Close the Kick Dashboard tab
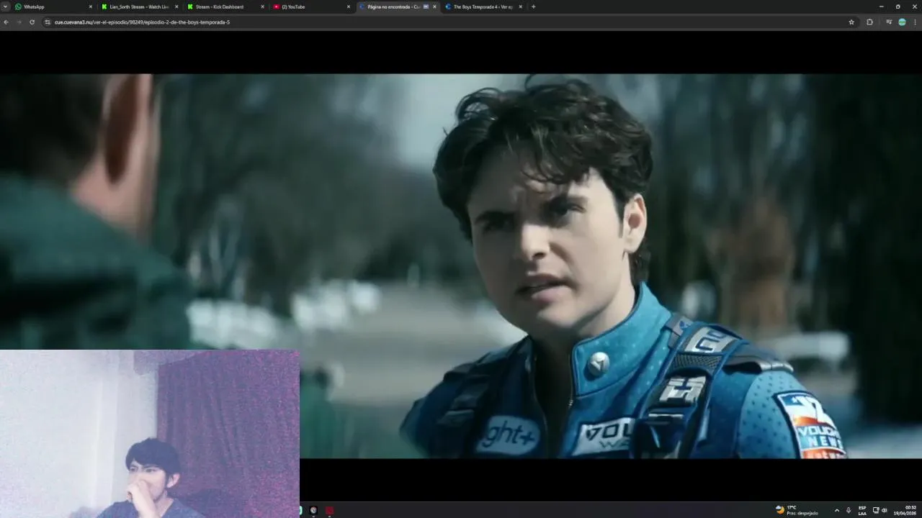Screen dimensions: 922x518 click(262, 6)
